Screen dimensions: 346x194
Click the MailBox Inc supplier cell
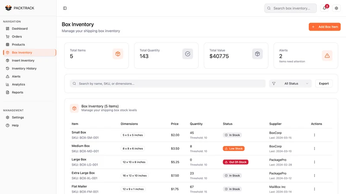[277, 187]
